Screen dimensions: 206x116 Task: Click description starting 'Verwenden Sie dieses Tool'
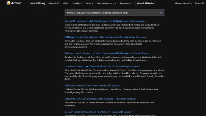tap(113, 44)
